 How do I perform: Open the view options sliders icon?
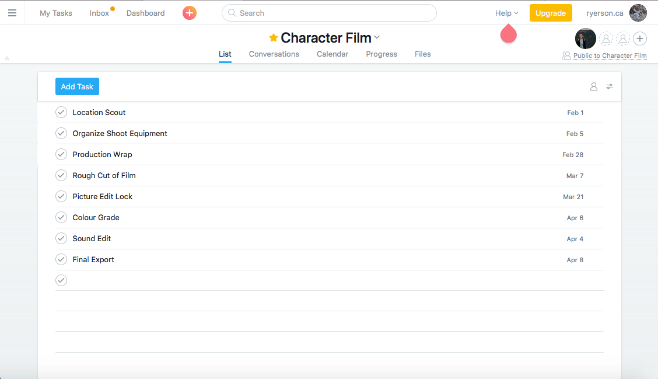click(610, 86)
